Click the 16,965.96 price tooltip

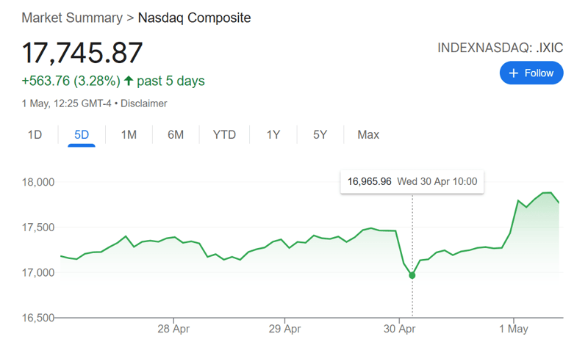[x=370, y=181]
